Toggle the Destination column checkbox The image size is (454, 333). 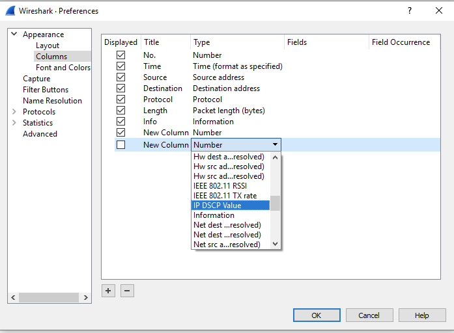tap(121, 88)
